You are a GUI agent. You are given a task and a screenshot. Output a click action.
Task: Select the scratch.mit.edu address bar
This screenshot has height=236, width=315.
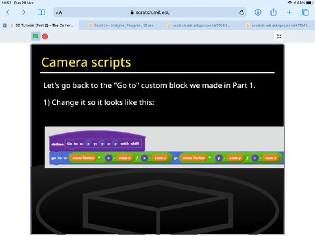pyautogui.click(x=150, y=12)
